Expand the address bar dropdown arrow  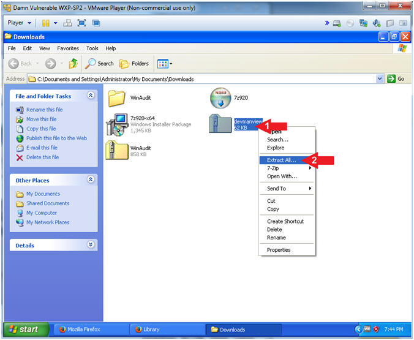click(x=380, y=79)
